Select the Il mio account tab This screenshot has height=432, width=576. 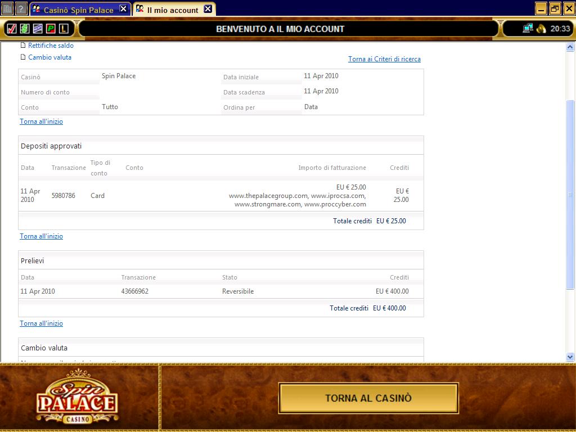click(173, 10)
